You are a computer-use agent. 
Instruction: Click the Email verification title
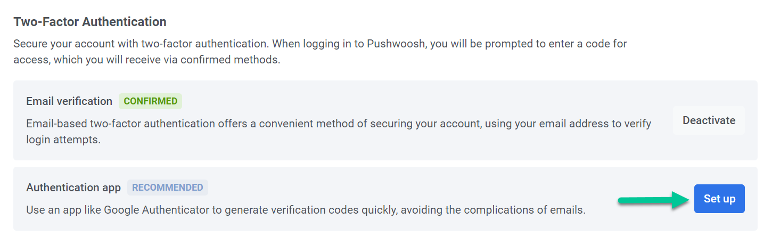point(69,101)
